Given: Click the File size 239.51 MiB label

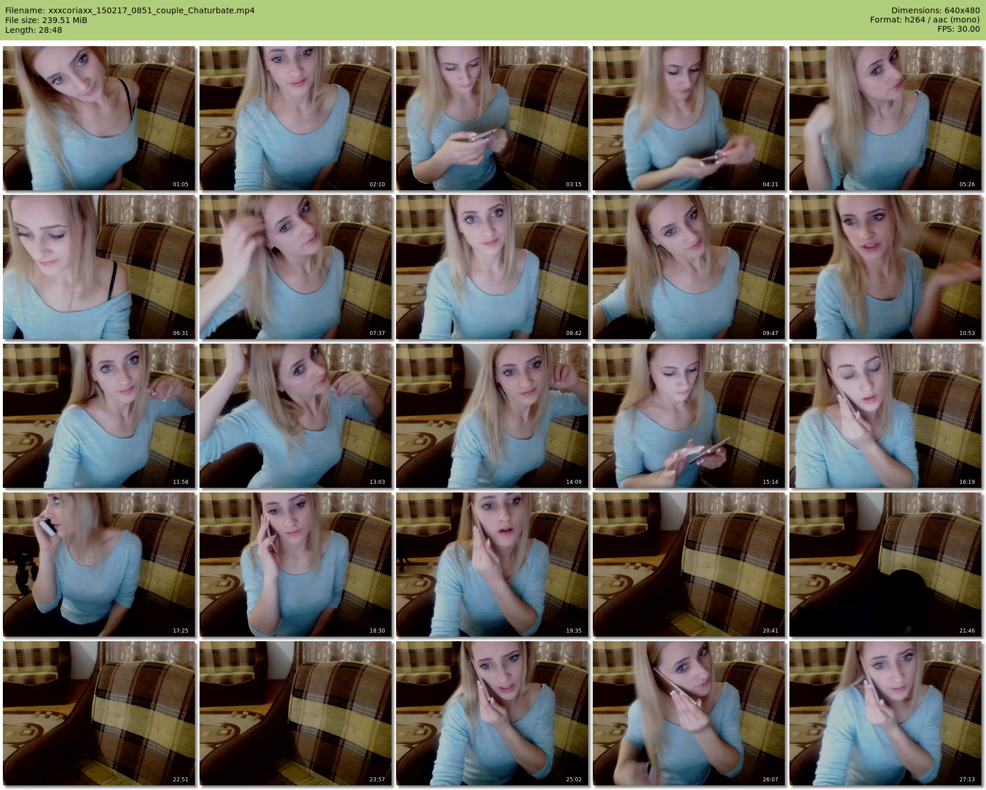Looking at the screenshot, I should 46,20.
